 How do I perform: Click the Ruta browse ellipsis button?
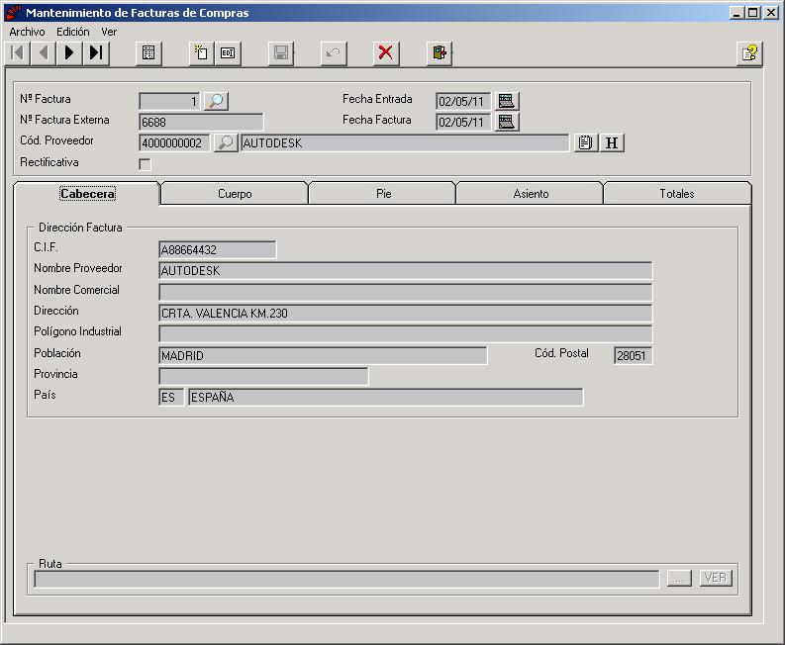click(x=679, y=578)
